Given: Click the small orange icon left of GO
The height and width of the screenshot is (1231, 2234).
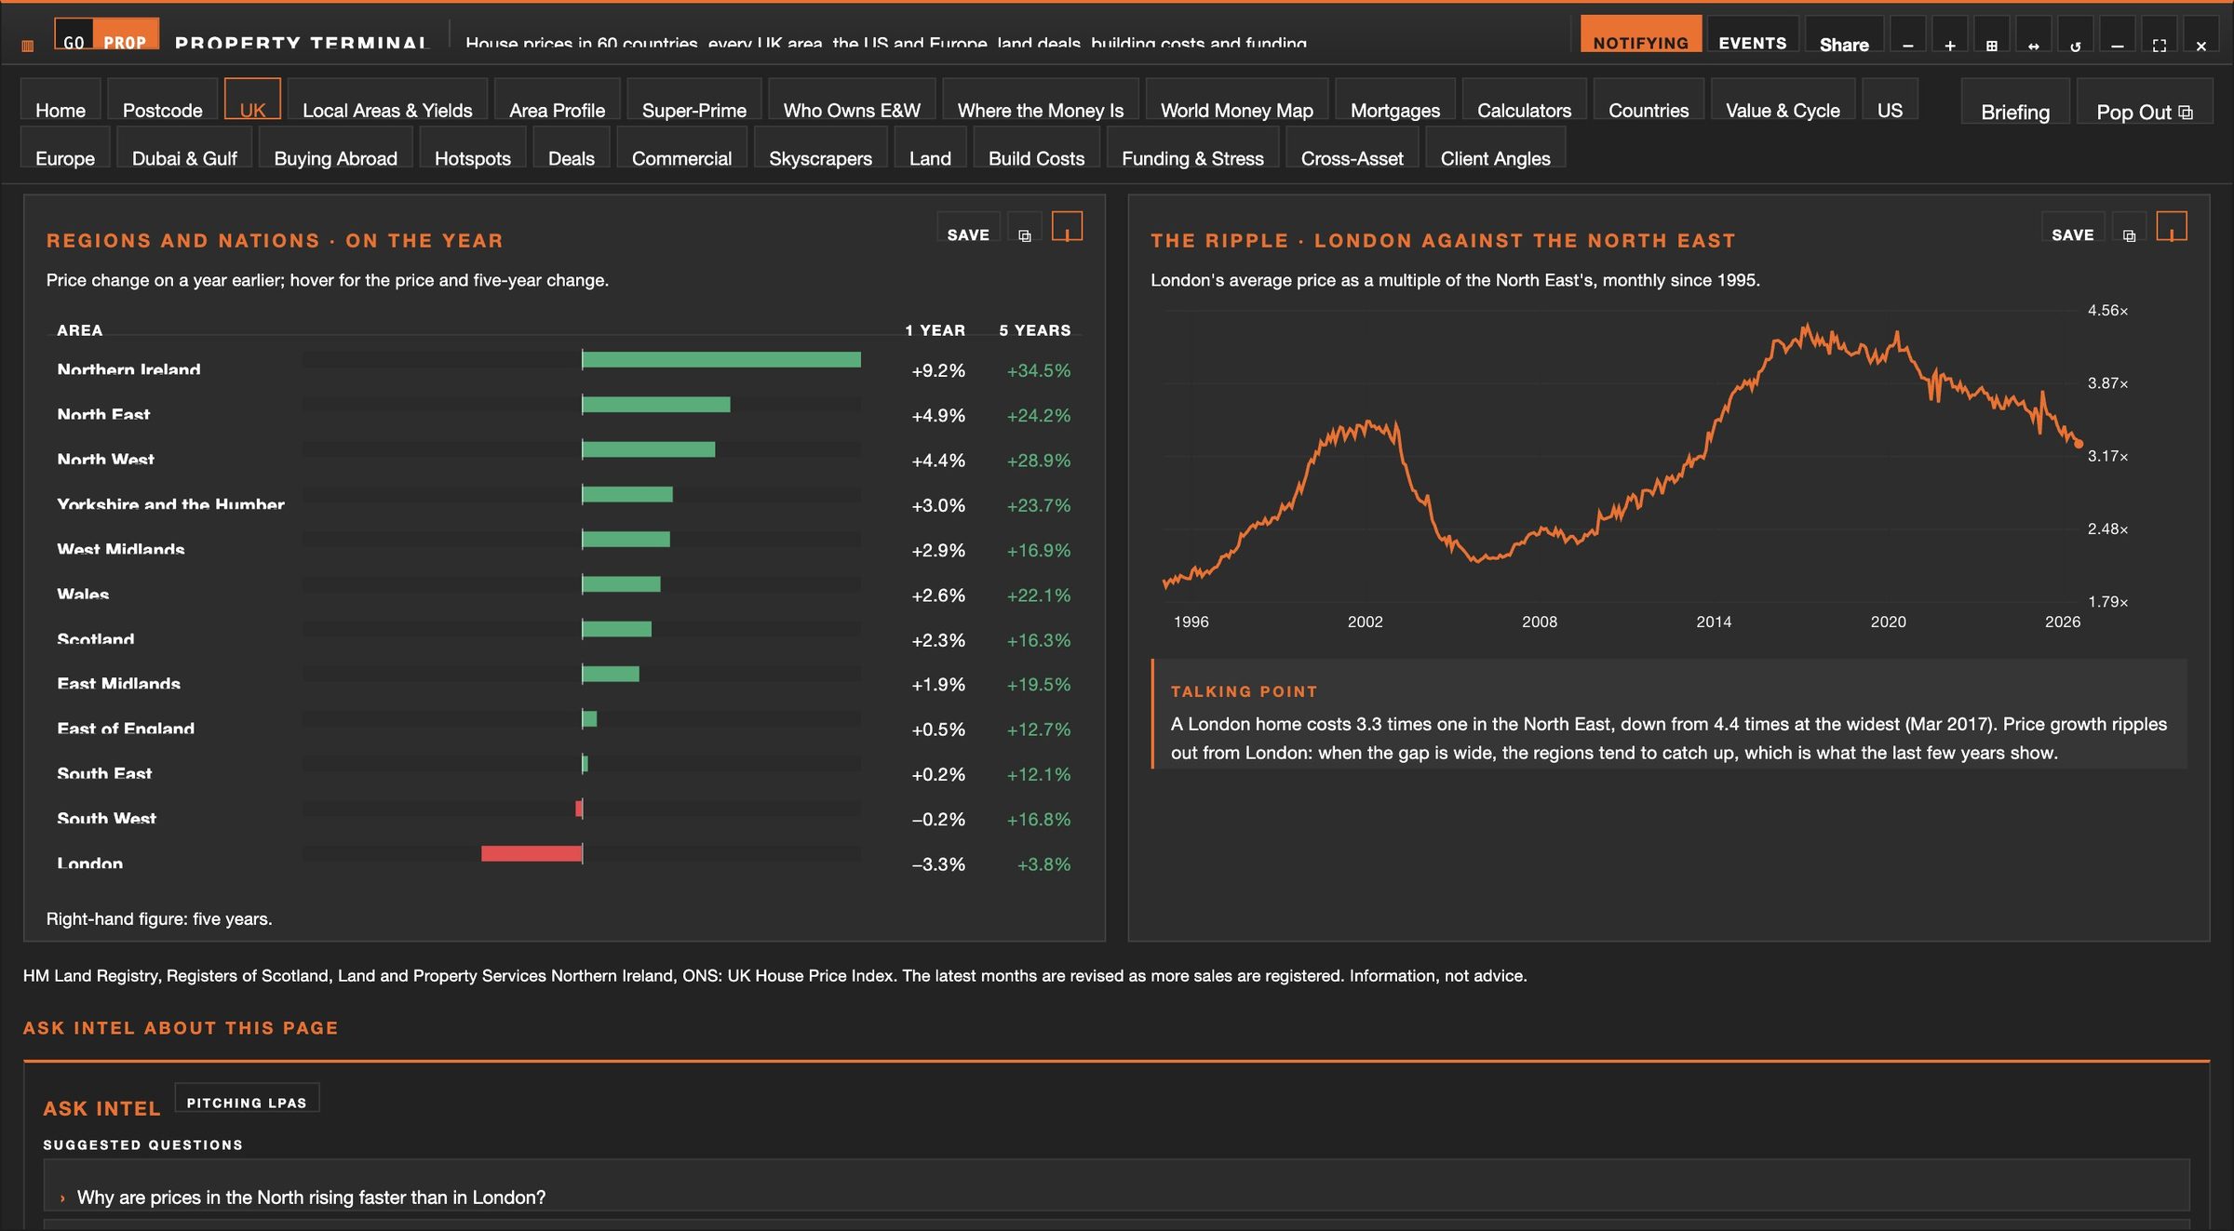Looking at the screenshot, I should coord(28,45).
